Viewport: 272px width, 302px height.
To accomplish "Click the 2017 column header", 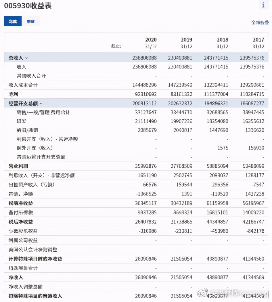I will [258, 40].
